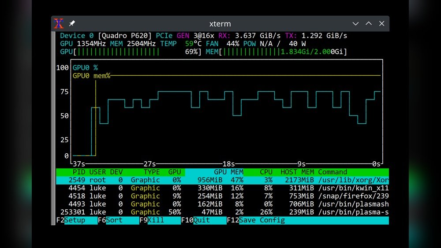The image size is (441, 248).
Task: Select F10 Quit to exit nvtop
Action: click(203, 220)
